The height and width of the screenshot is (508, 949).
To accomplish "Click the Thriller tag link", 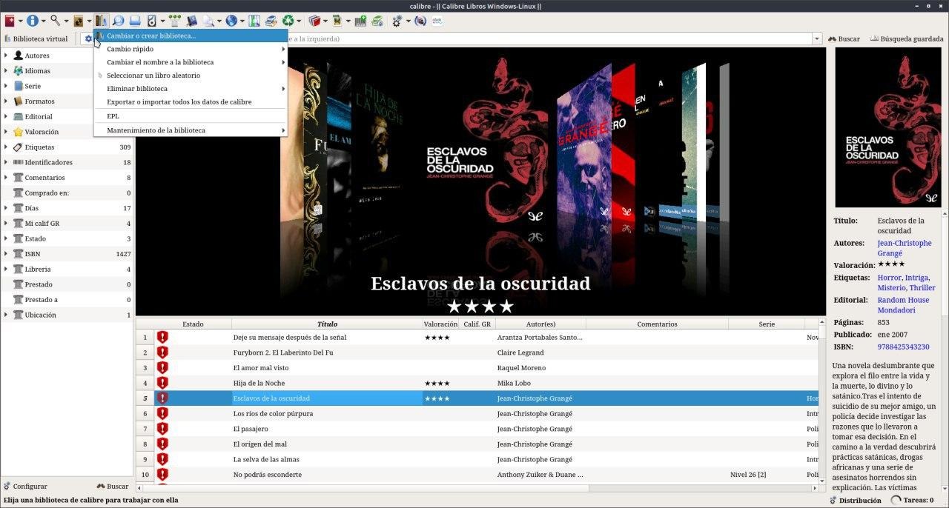I will (x=922, y=287).
